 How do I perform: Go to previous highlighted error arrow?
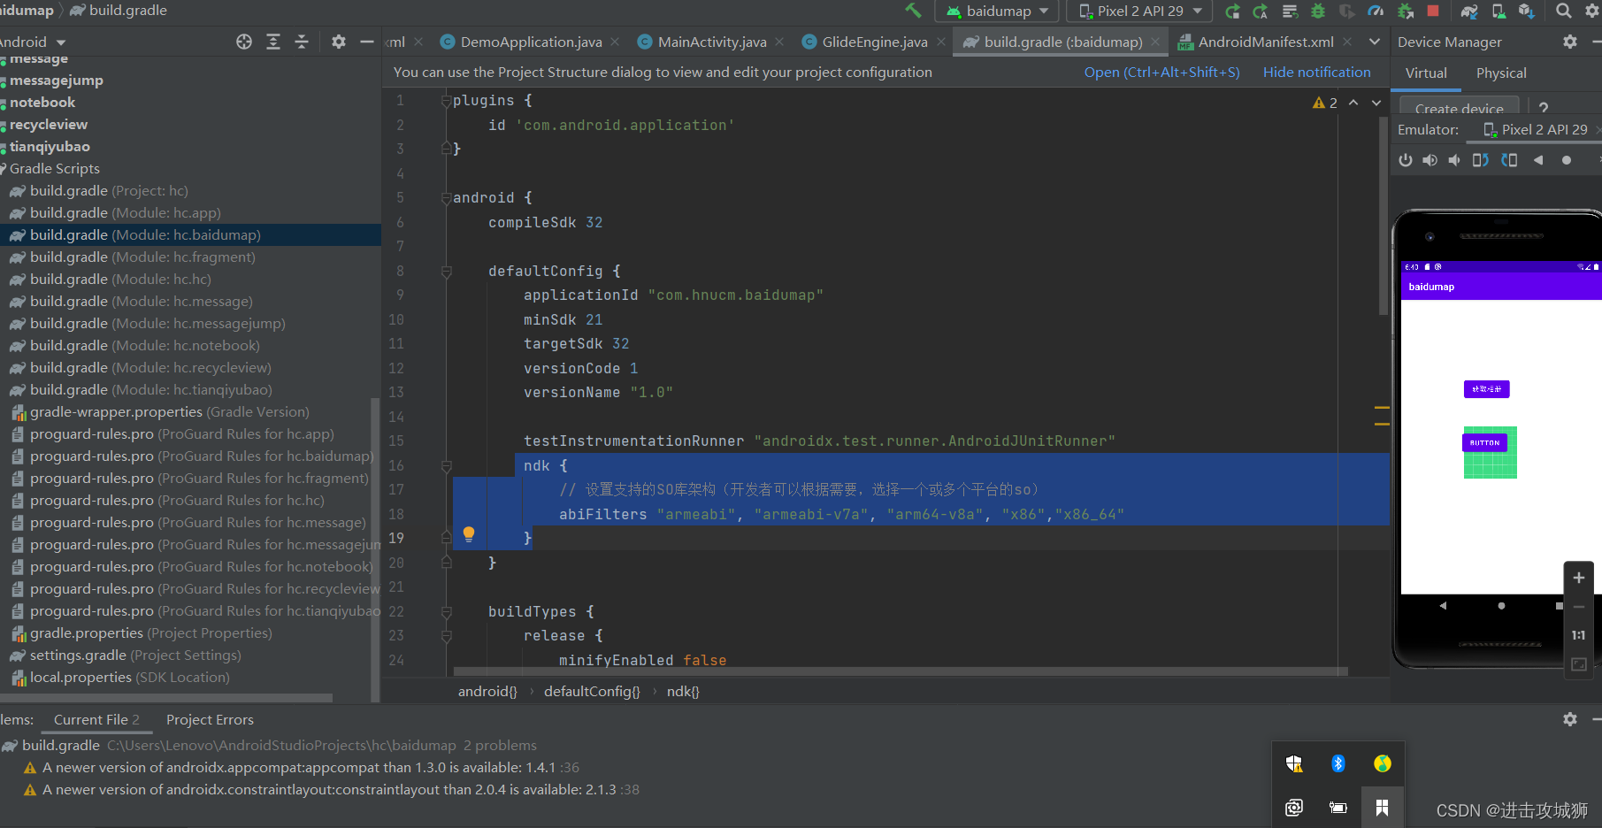pyautogui.click(x=1353, y=103)
